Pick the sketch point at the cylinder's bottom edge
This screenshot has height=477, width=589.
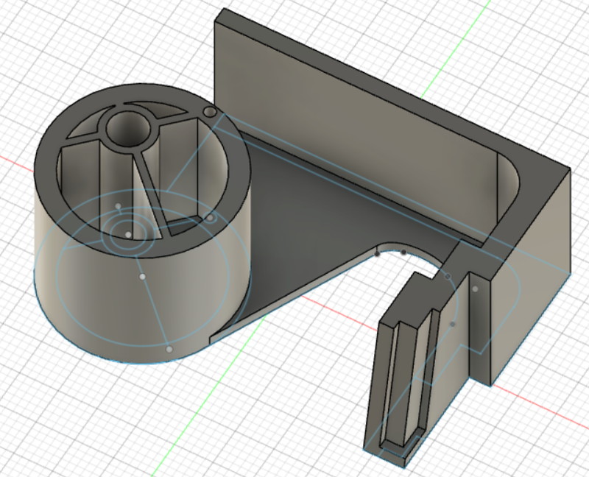(x=169, y=350)
